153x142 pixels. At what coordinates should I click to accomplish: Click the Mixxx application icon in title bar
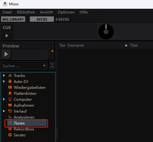[x=5, y=4]
